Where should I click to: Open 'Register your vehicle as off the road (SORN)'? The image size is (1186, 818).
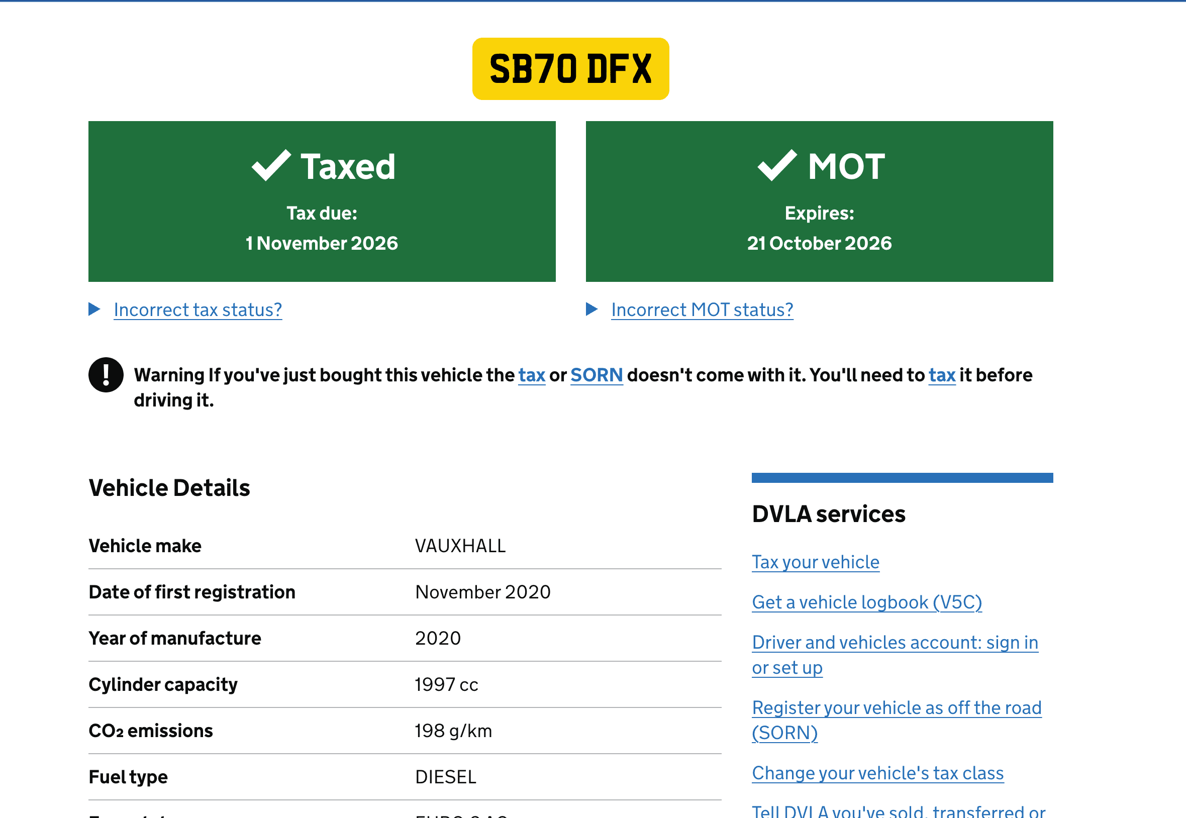897,708
